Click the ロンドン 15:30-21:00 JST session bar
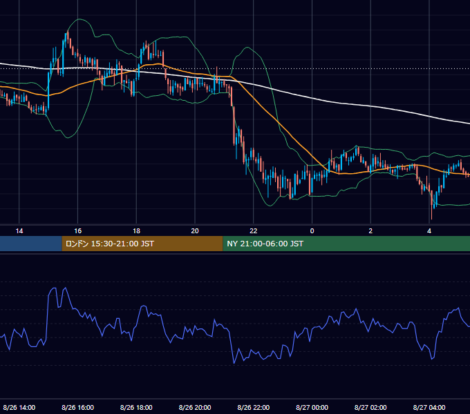The image size is (470, 414). click(x=142, y=244)
